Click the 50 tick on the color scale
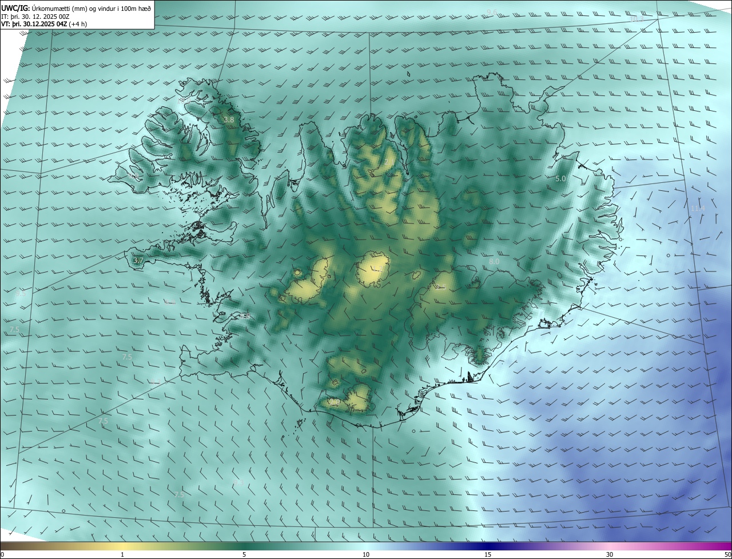Viewport: 732px width, 559px height. [x=727, y=555]
